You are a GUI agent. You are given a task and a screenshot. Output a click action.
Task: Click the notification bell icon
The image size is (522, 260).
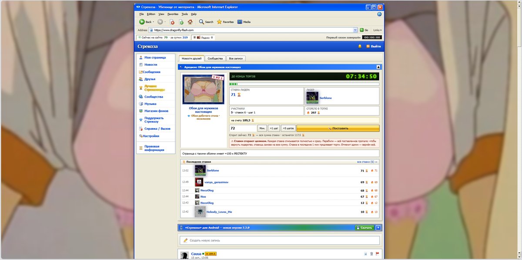pos(360,46)
